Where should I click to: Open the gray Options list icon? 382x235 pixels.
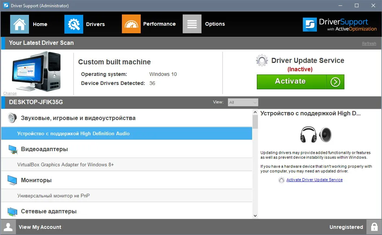[x=192, y=24]
